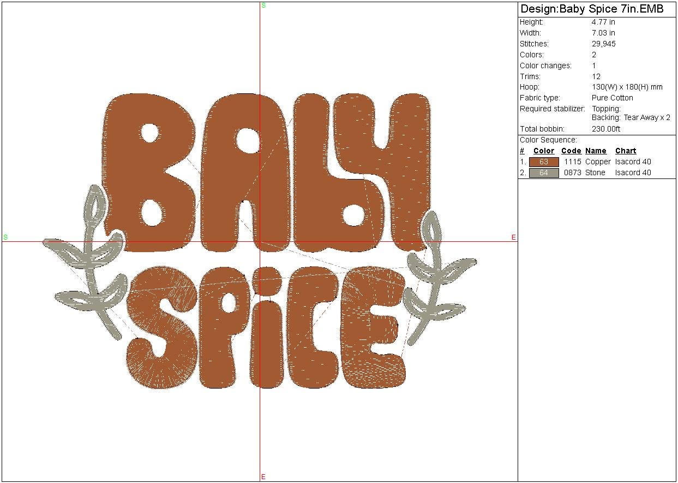The height and width of the screenshot is (483, 678).
Task: Click the stitch count value 29,945
Action: [603, 44]
